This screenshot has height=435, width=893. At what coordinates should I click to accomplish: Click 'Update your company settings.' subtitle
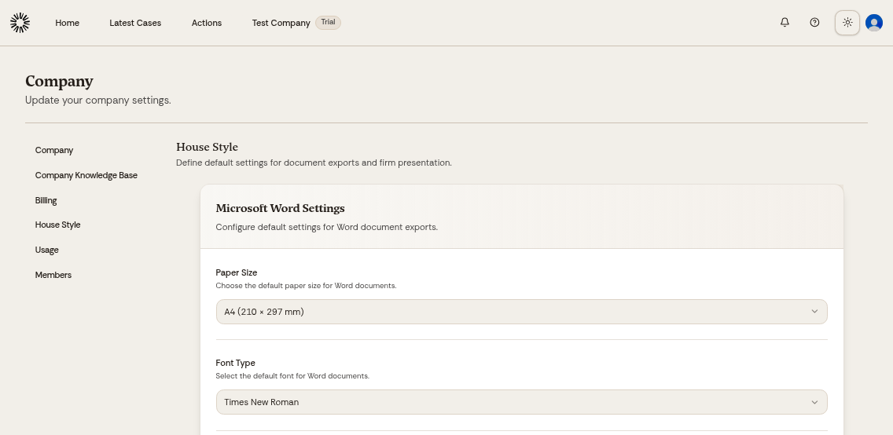coord(98,100)
